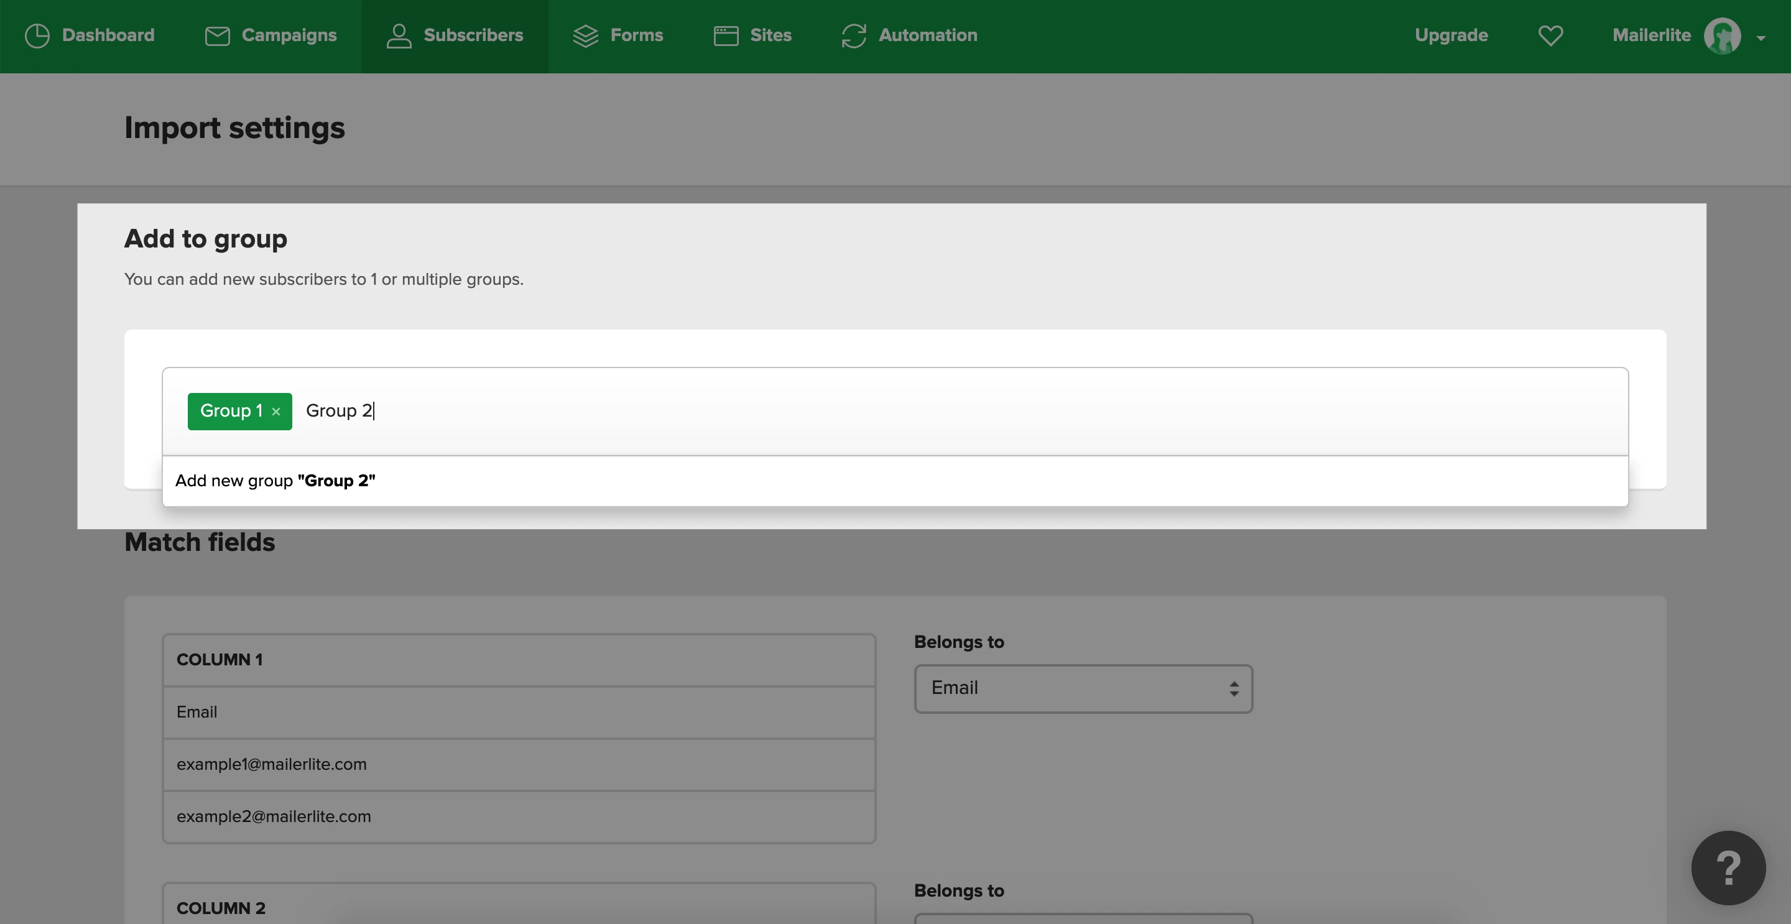The width and height of the screenshot is (1791, 924).
Task: Remove the Group 1 tag
Action: pyautogui.click(x=276, y=412)
